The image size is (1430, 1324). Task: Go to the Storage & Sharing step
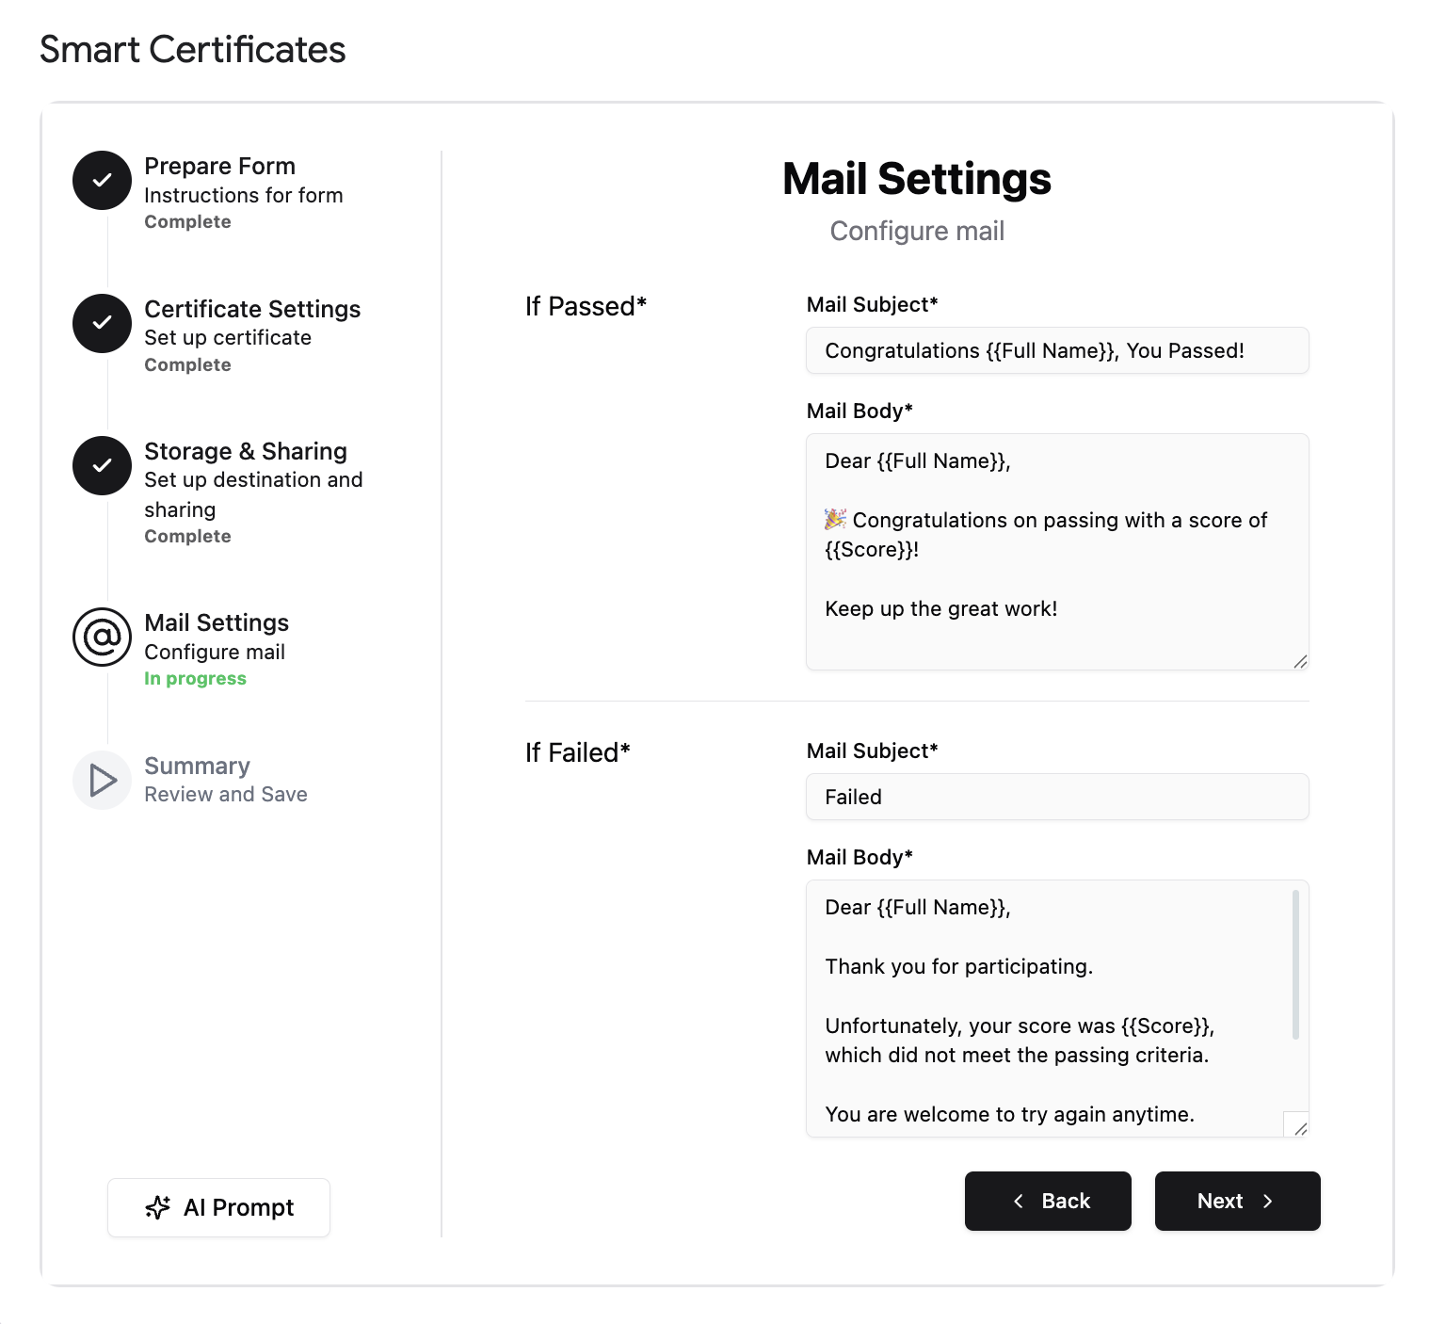(246, 451)
